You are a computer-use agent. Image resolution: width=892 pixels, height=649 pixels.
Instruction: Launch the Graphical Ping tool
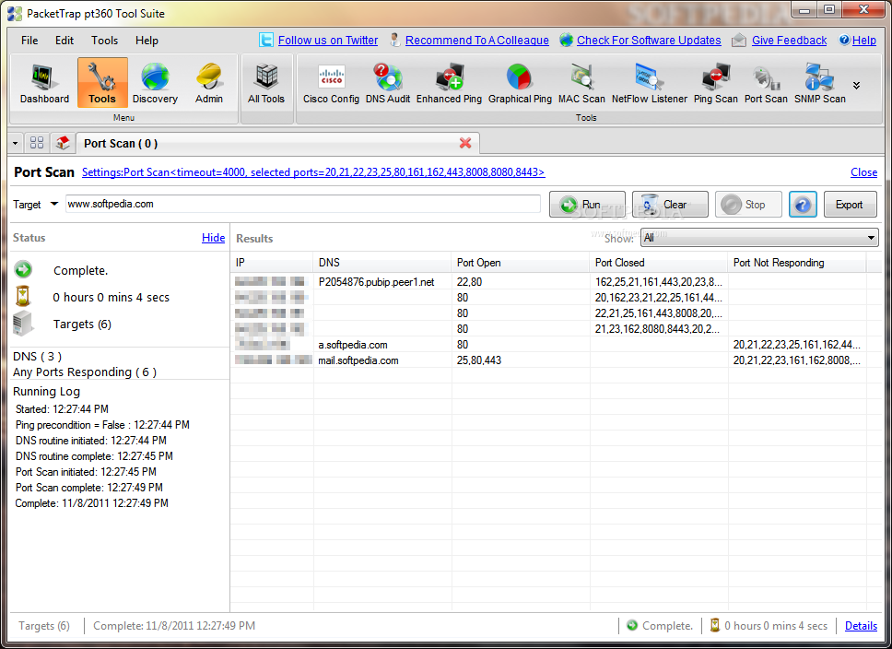coord(520,83)
